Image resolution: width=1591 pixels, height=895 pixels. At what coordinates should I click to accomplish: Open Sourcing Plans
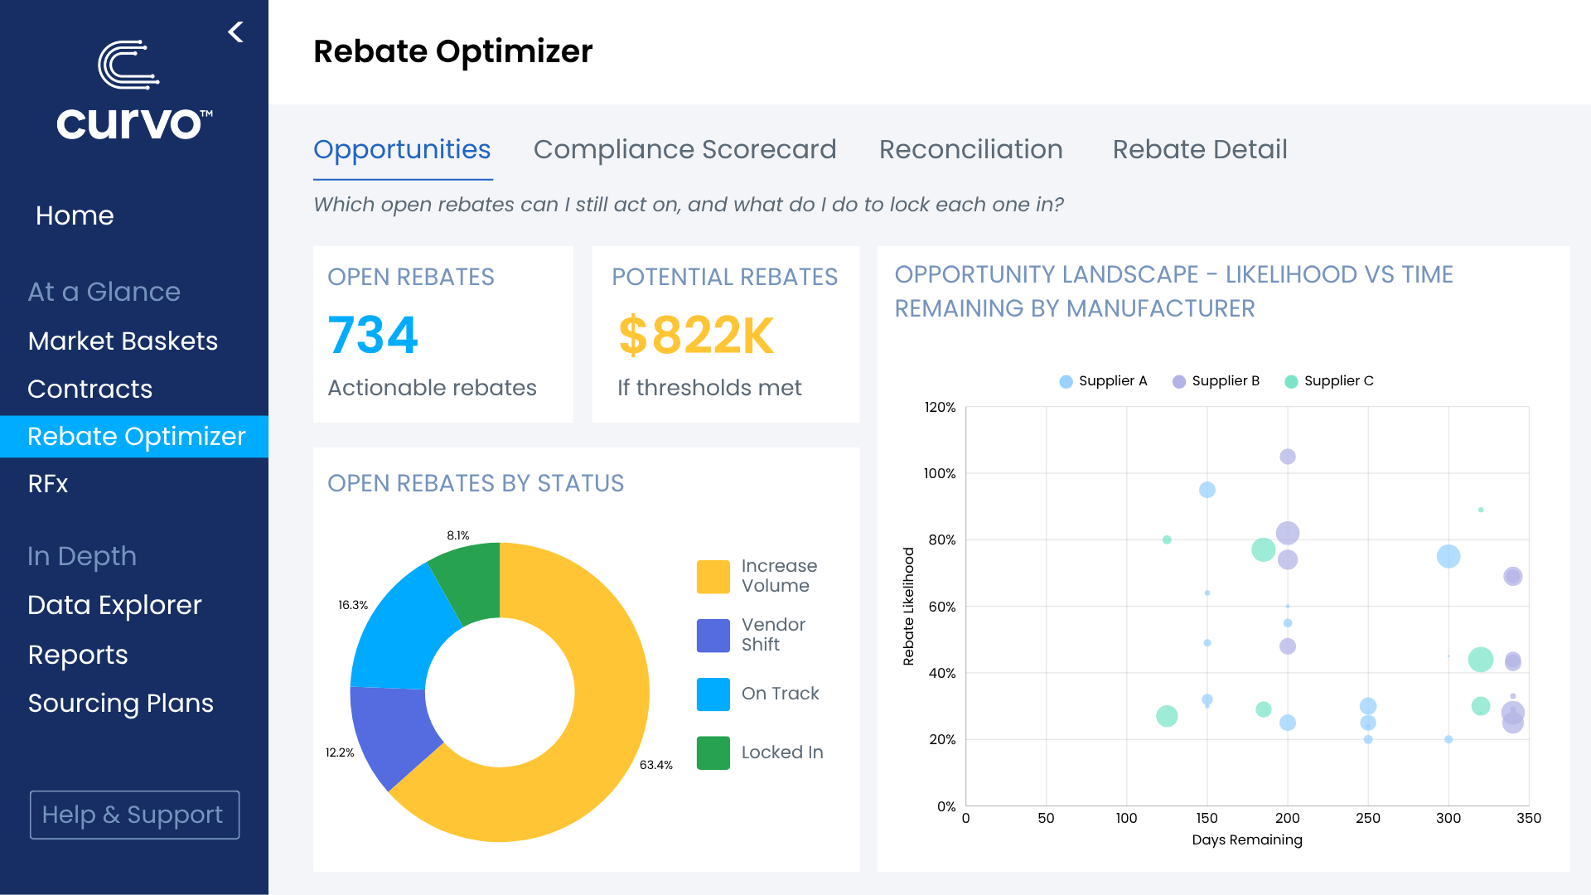[x=121, y=703]
